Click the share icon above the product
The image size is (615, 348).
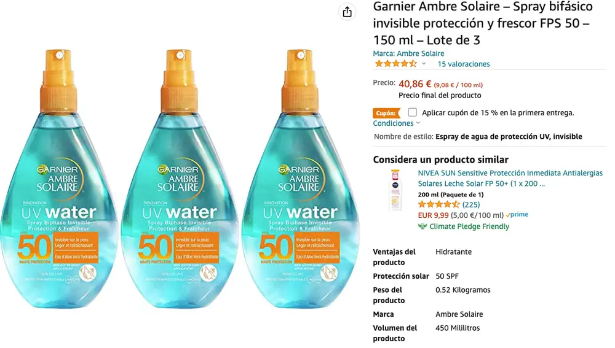(347, 12)
